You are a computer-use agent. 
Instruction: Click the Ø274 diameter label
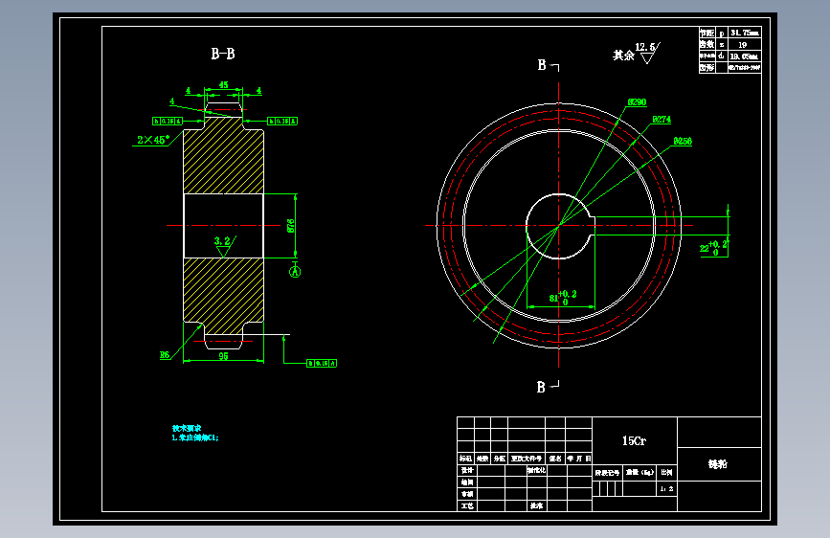click(662, 120)
